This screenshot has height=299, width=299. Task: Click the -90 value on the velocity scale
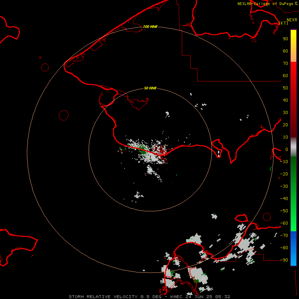pyautogui.click(x=284, y=260)
